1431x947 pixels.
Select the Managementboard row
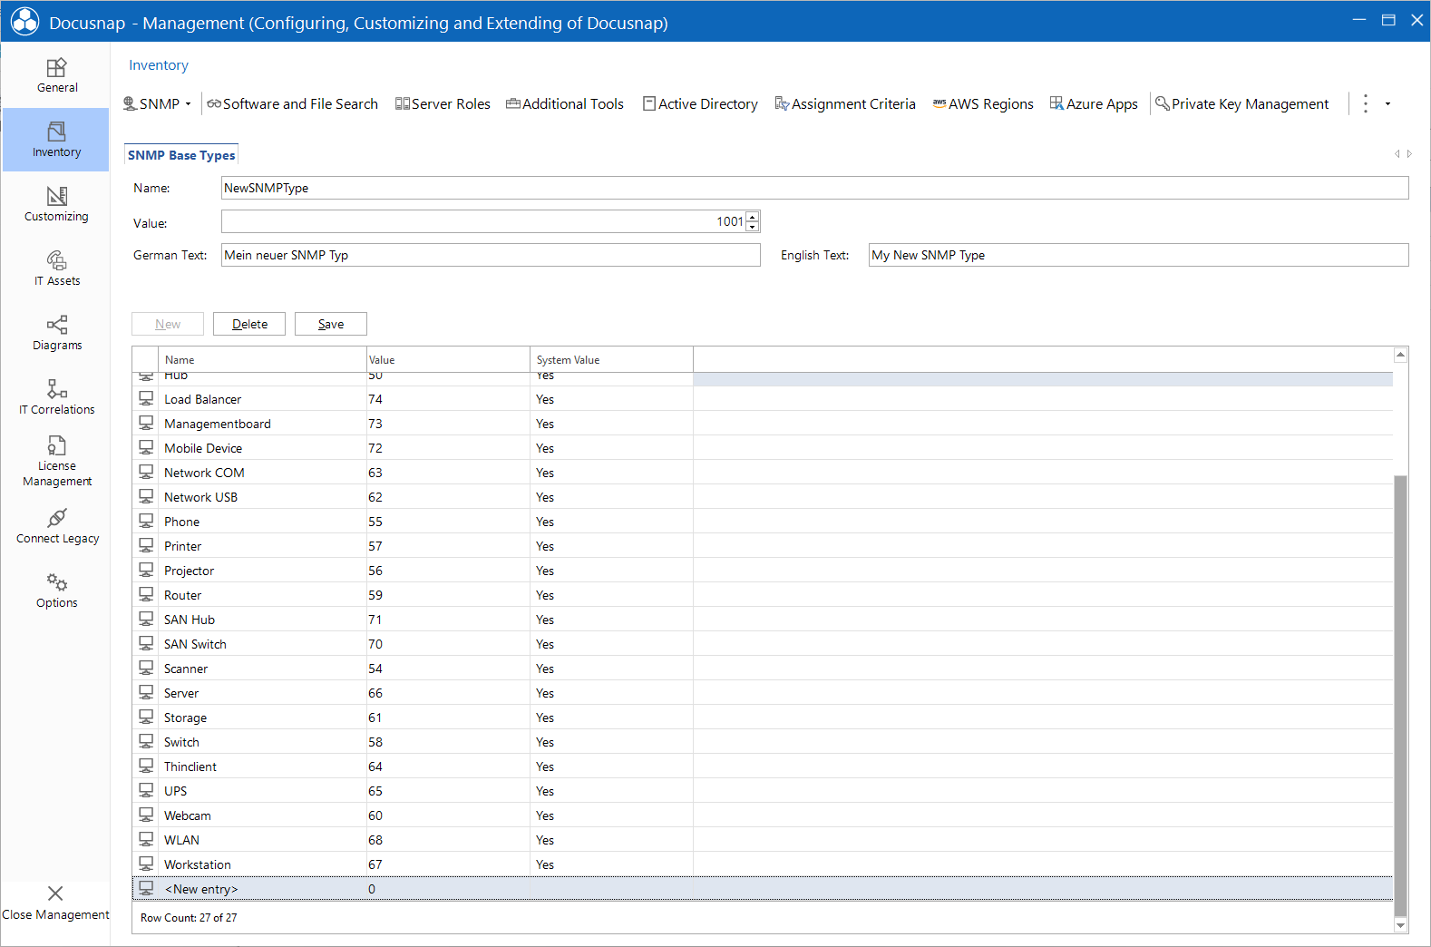point(763,423)
